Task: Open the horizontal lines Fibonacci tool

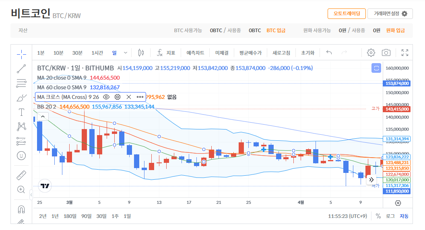Action: pos(21,83)
